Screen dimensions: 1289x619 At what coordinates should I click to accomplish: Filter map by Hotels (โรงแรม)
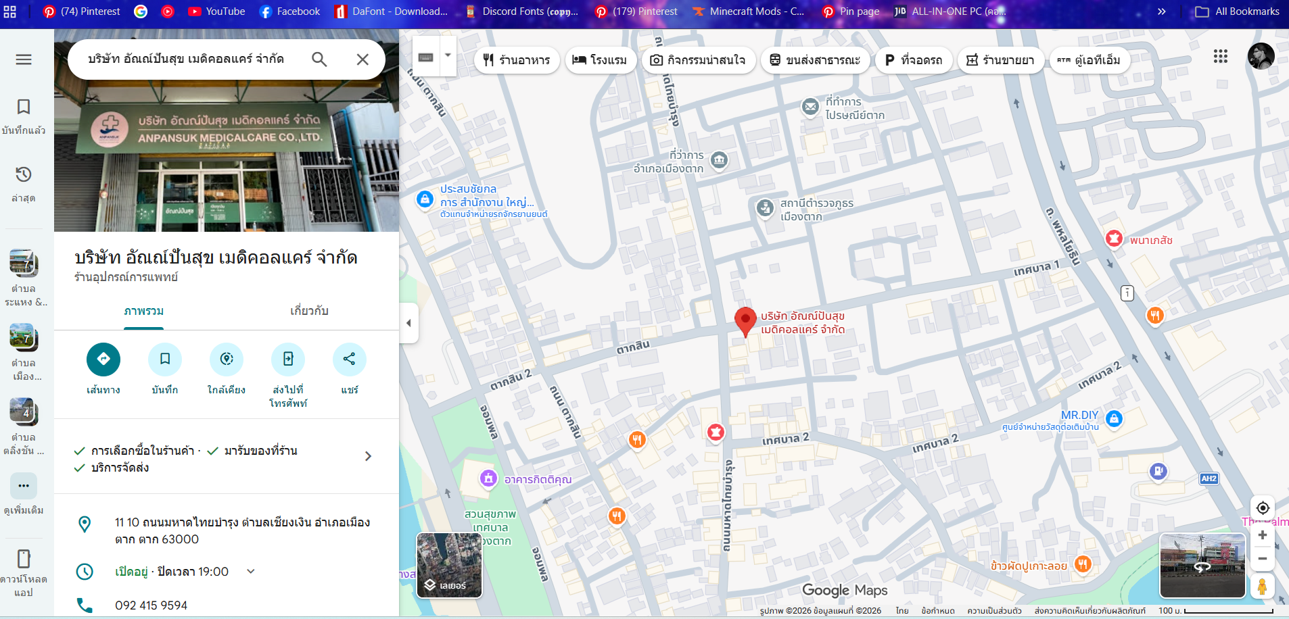click(x=600, y=60)
